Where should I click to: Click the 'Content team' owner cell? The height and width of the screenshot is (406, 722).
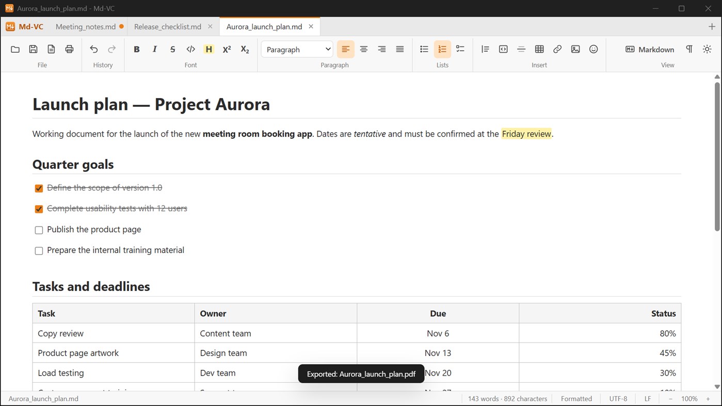[x=276, y=333]
